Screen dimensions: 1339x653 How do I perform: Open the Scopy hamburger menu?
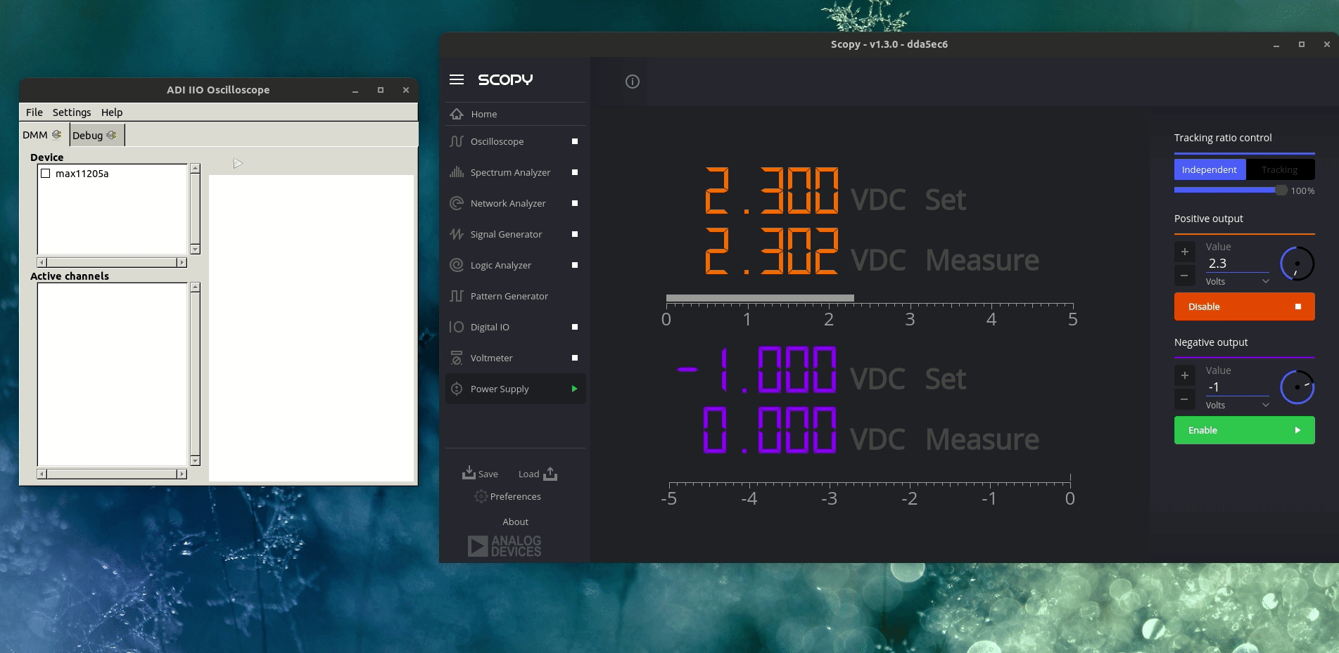pyautogui.click(x=457, y=79)
